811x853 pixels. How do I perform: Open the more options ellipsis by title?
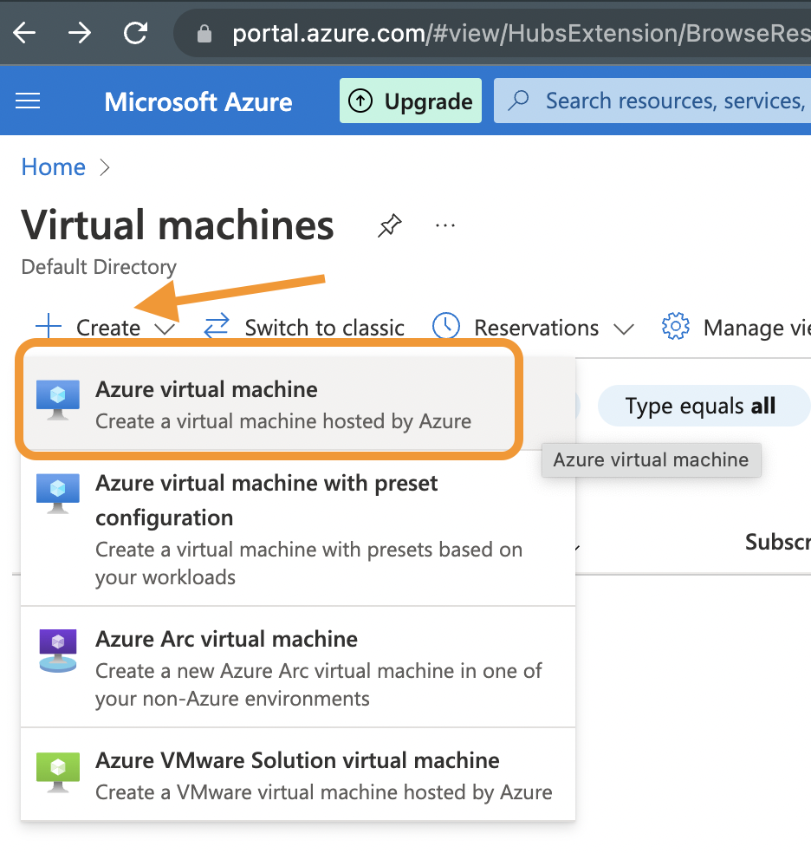(445, 225)
